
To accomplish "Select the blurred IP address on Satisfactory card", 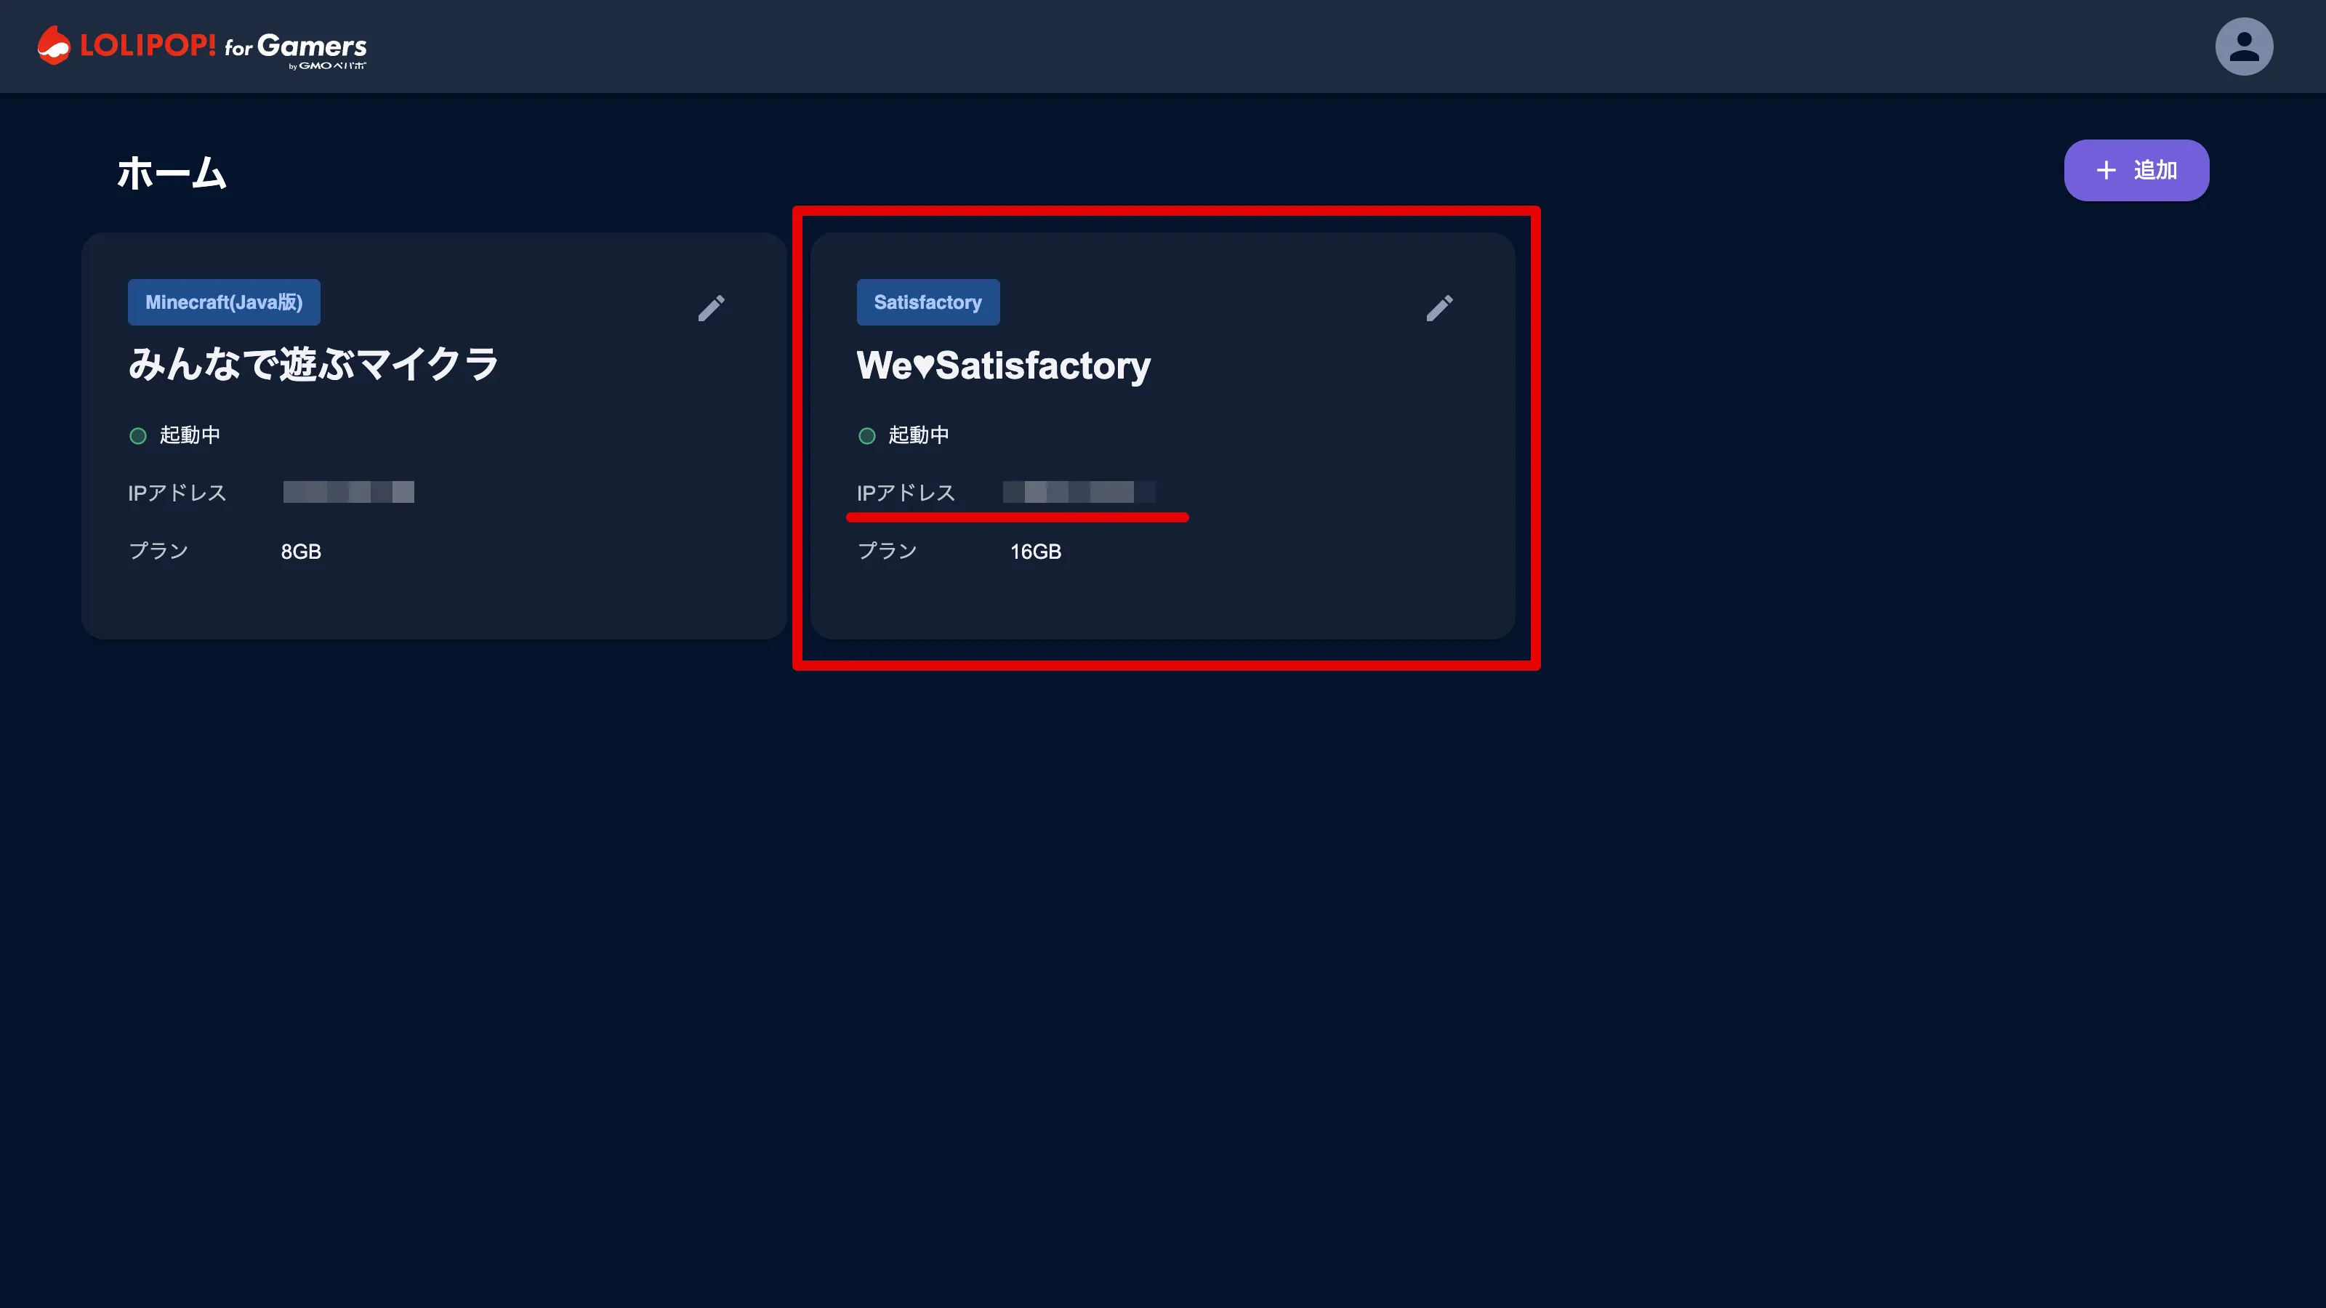I will tap(1079, 492).
